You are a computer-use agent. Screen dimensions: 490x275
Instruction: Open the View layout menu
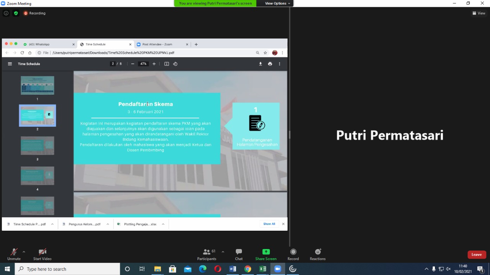479,13
